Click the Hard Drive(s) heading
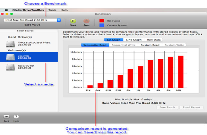The image size is (207, 135). click(x=20, y=37)
